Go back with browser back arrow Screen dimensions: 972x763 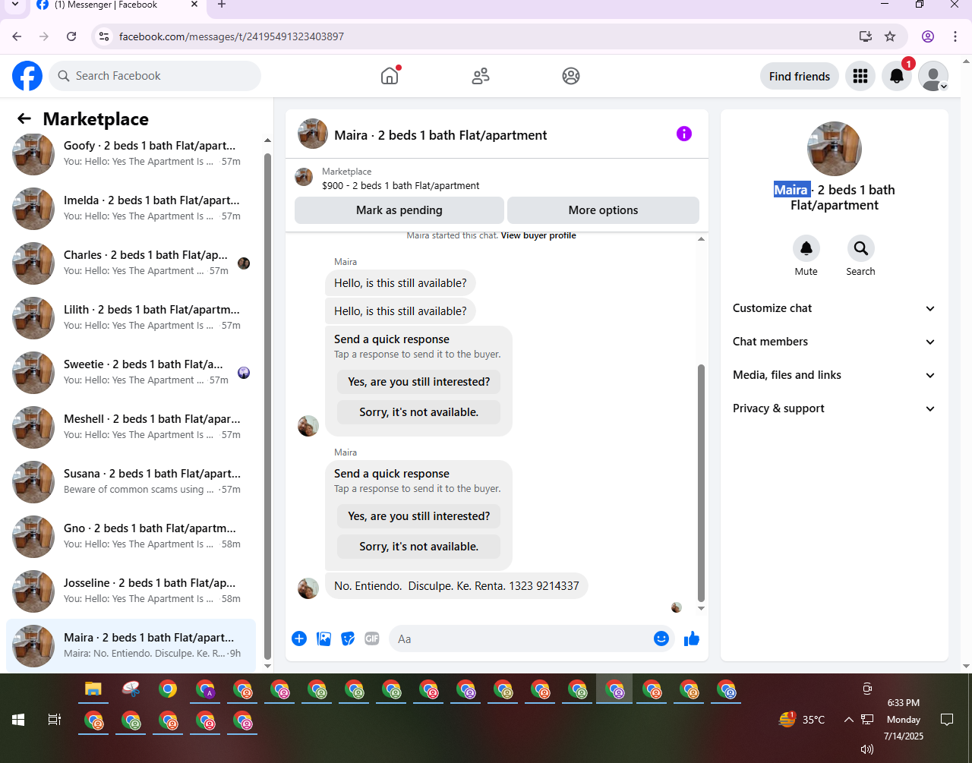pyautogui.click(x=17, y=36)
